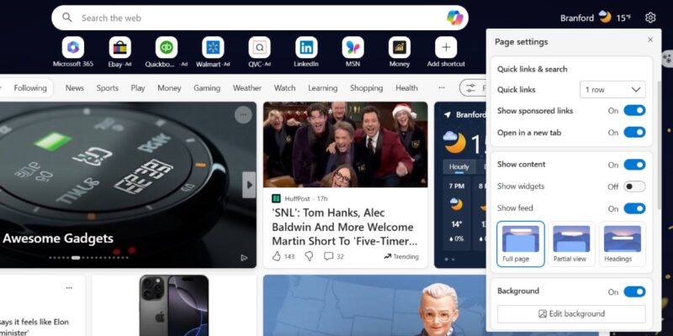Open the Shopping tab
The width and height of the screenshot is (673, 336).
click(366, 88)
